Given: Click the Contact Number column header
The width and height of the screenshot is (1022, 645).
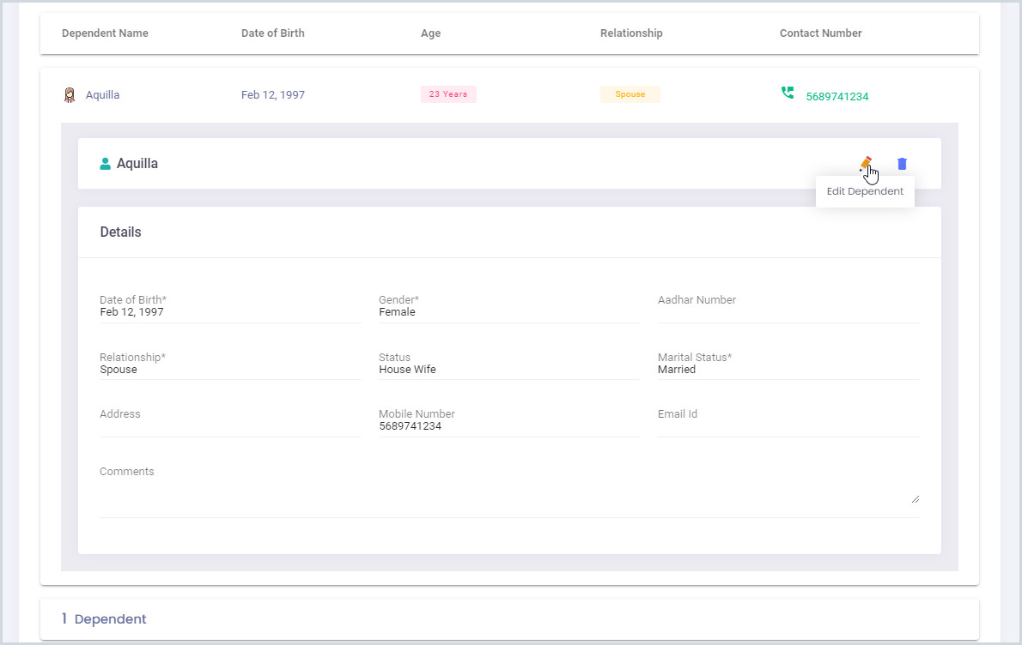Looking at the screenshot, I should point(820,33).
